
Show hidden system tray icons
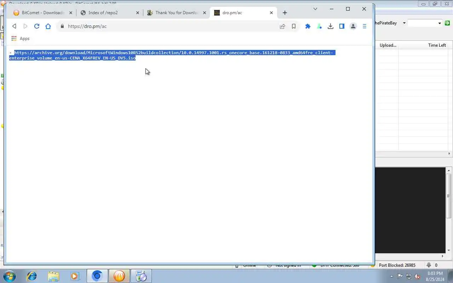pyautogui.click(x=391, y=277)
